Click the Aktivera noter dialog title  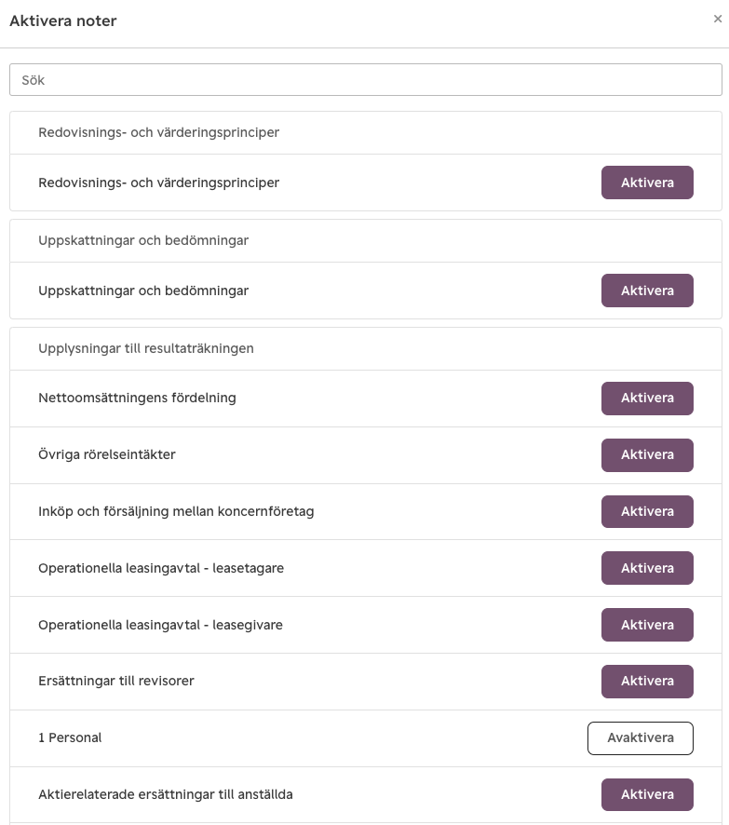coord(62,21)
